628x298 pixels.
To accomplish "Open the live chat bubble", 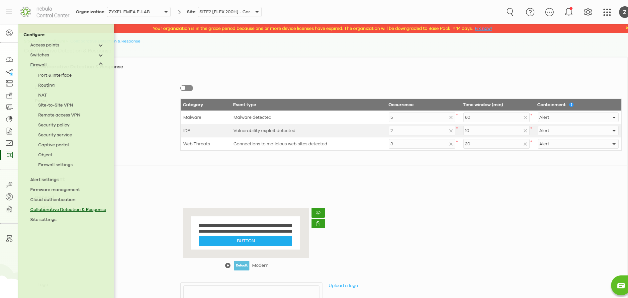I will click(x=620, y=285).
